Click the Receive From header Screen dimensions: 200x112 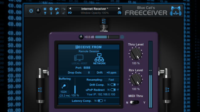click(x=89, y=47)
